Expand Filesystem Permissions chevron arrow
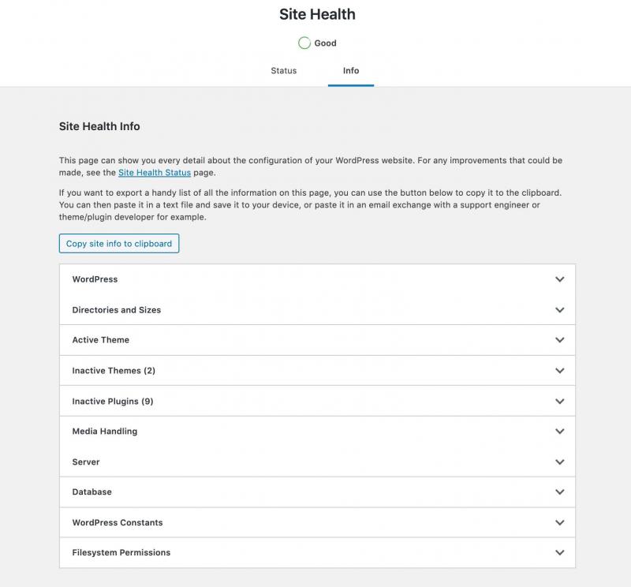Screen dimensions: 631x587 tap(560, 553)
